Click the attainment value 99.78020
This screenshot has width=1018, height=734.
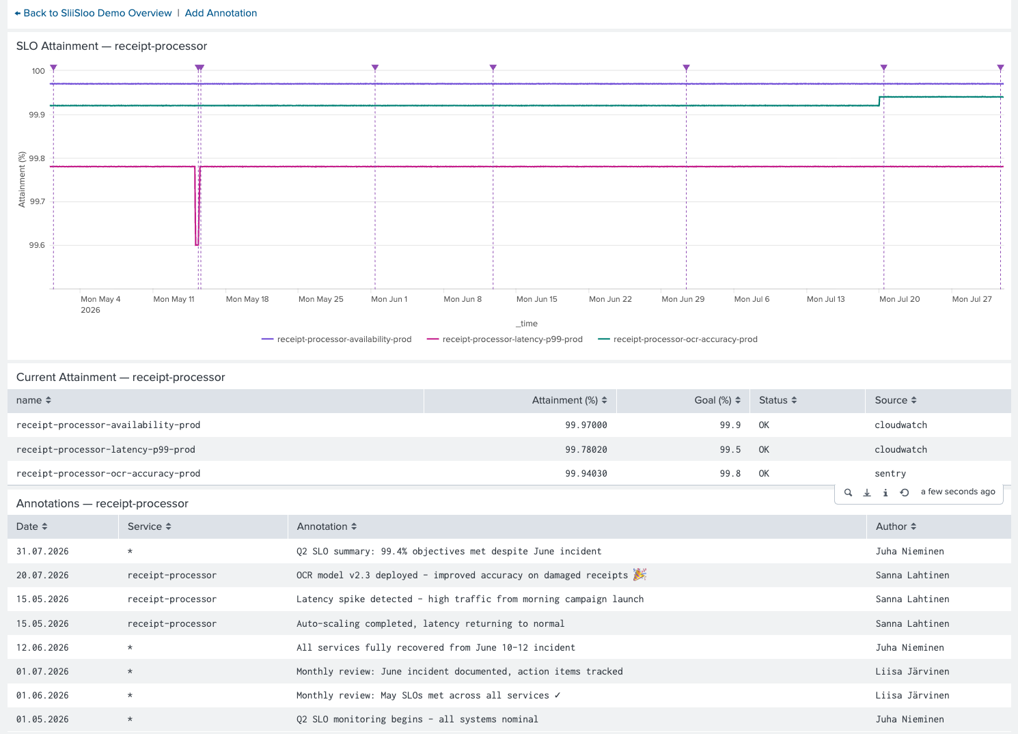pyautogui.click(x=586, y=449)
